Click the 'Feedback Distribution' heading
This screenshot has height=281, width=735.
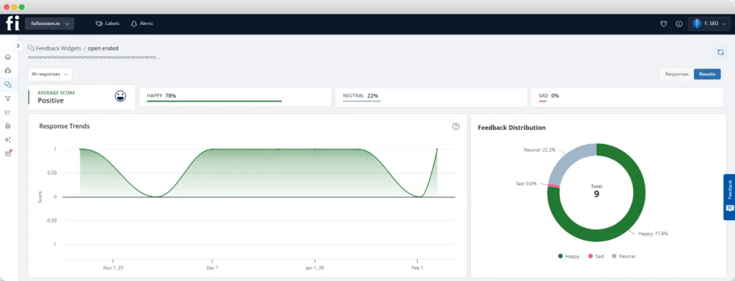coord(511,128)
